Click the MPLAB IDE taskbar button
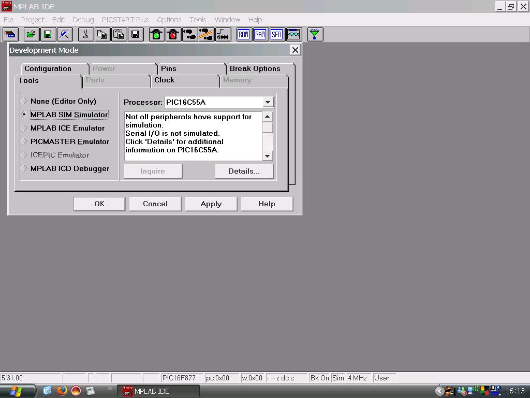Image resolution: width=530 pixels, height=398 pixels. pos(158,391)
